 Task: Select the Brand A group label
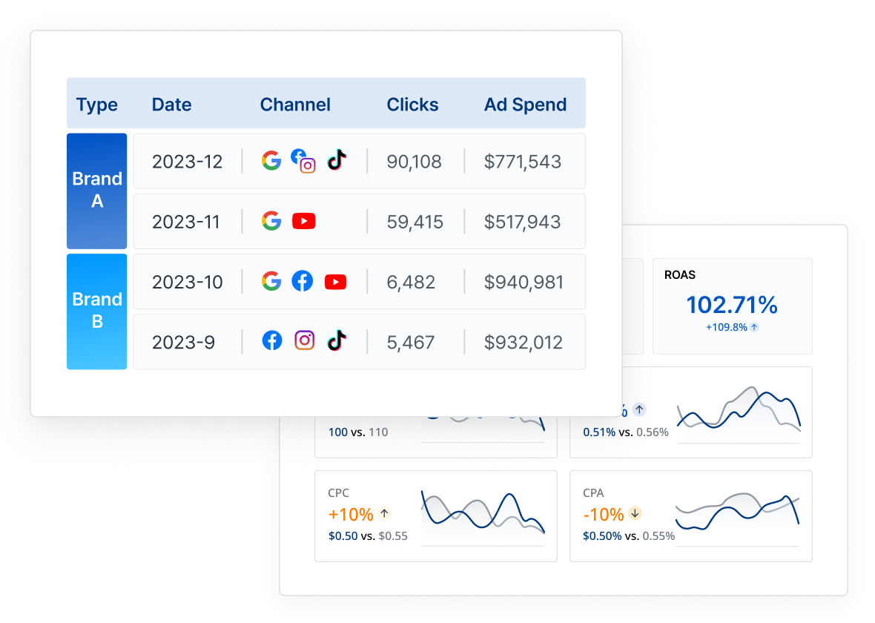coord(96,191)
